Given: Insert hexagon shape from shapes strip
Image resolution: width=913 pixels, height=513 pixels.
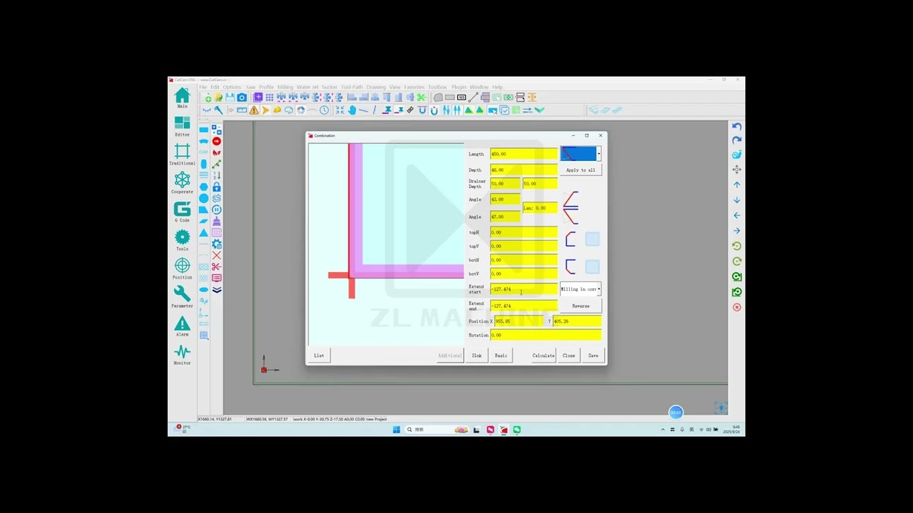Looking at the screenshot, I should click(x=204, y=187).
